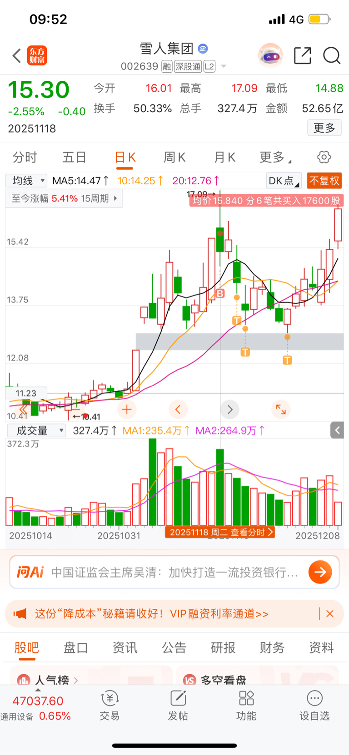
Task: Open the 盘口 tab
Action: 75,647
